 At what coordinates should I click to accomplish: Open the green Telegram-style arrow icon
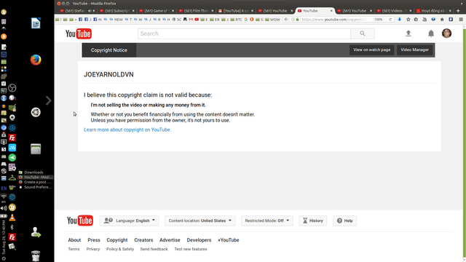pyautogui.click(x=12, y=158)
